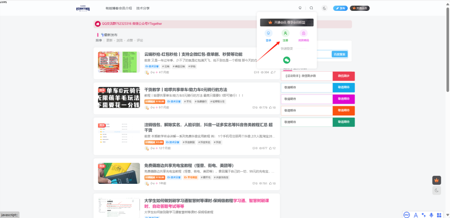Viewport: 450px width, 218px height.
Task: Click the 找回密码 lock icon in popup
Action: [x=304, y=33]
